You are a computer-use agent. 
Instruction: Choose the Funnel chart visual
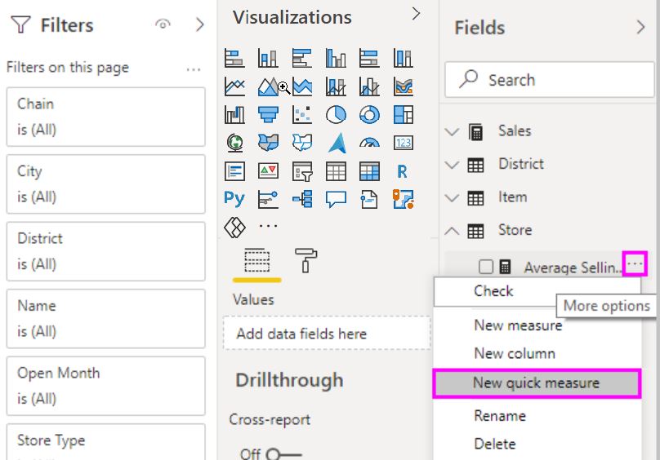coord(268,114)
